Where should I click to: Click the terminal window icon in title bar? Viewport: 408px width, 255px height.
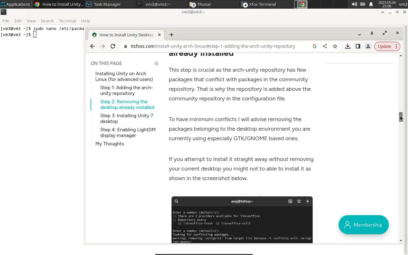pyautogui.click(x=3, y=12)
